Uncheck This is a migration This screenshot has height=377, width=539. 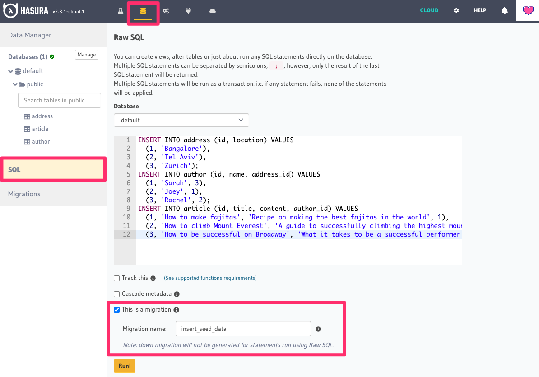[116, 310]
